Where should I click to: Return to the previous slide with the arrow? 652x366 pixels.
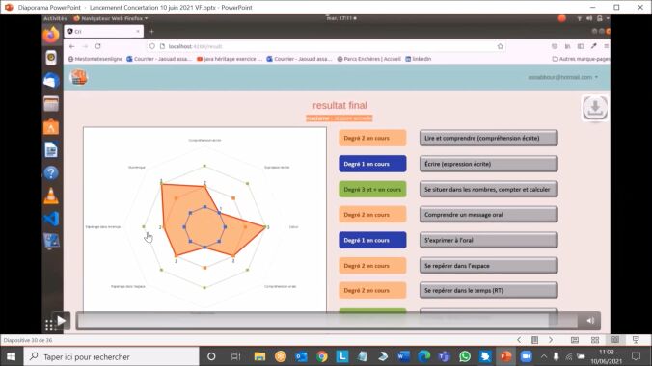tap(519, 340)
